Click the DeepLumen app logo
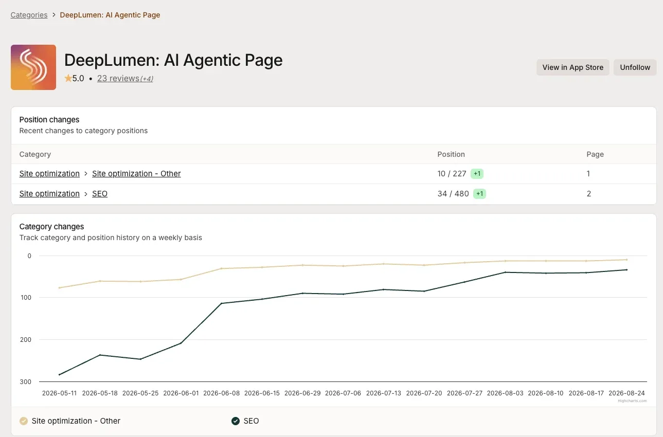Screen dimensions: 663x437 coord(33,67)
